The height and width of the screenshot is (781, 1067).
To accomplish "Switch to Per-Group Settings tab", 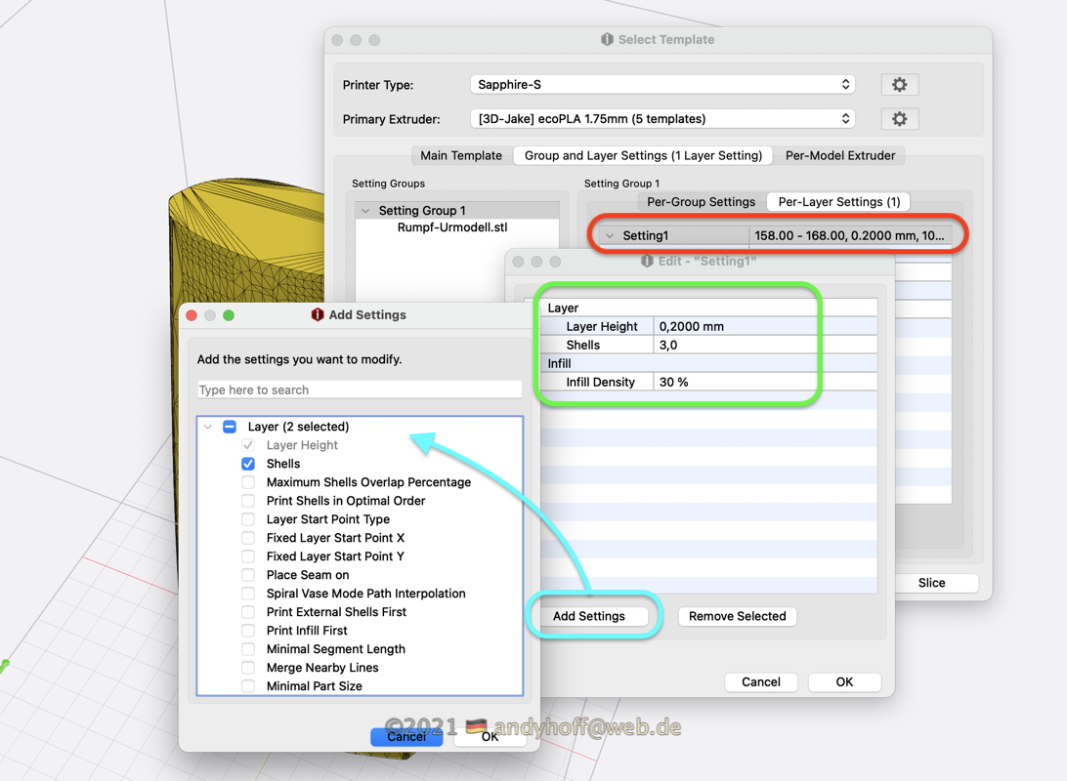I will pyautogui.click(x=701, y=202).
